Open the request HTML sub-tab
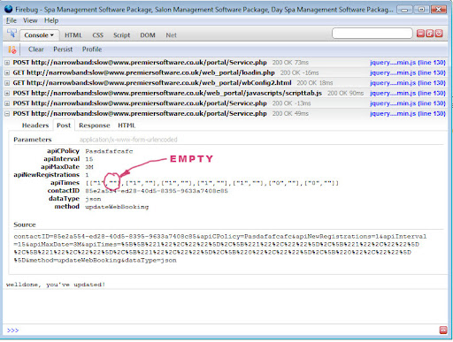Screen dimensions: 453x342 tap(127, 125)
